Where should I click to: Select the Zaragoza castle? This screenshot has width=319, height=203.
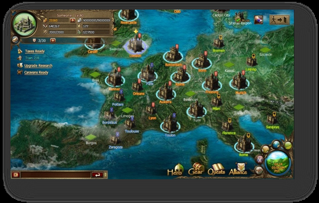(115, 139)
